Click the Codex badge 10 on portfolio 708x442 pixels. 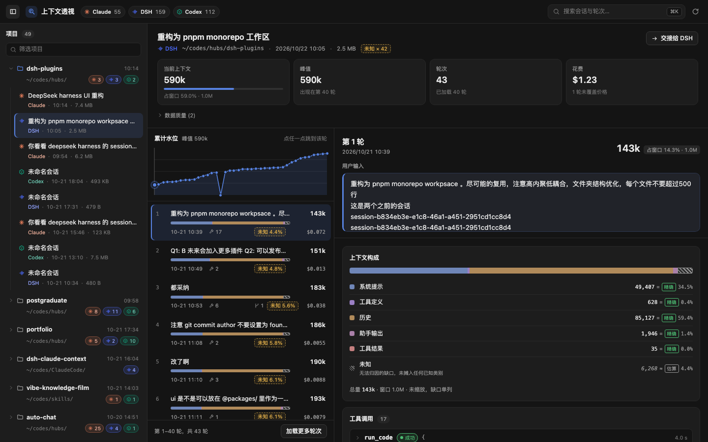tap(130, 341)
